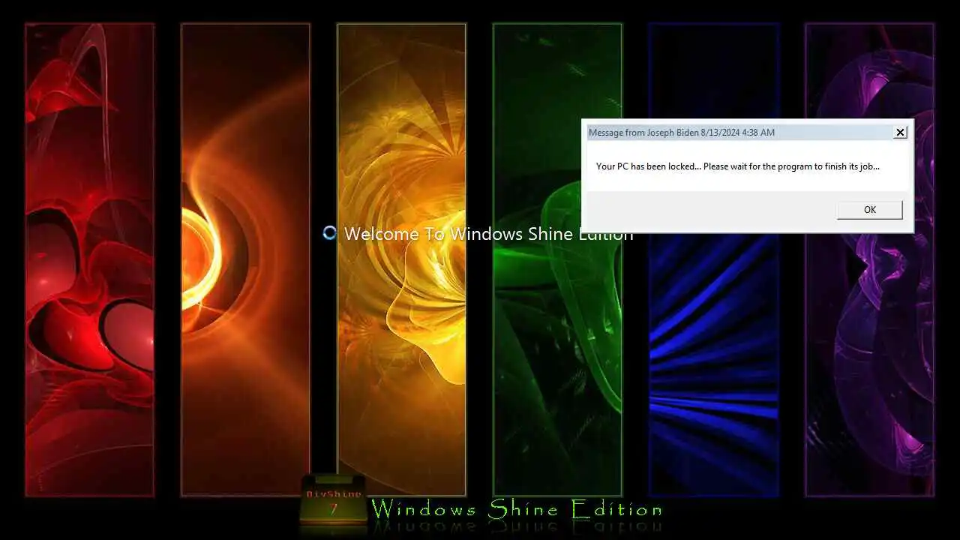Click the AlvShine 7 logo badge
The height and width of the screenshot is (540, 960).
(334, 499)
